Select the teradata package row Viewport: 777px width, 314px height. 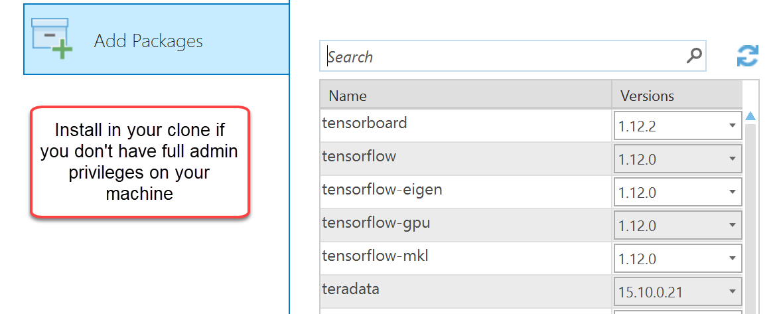click(464, 290)
